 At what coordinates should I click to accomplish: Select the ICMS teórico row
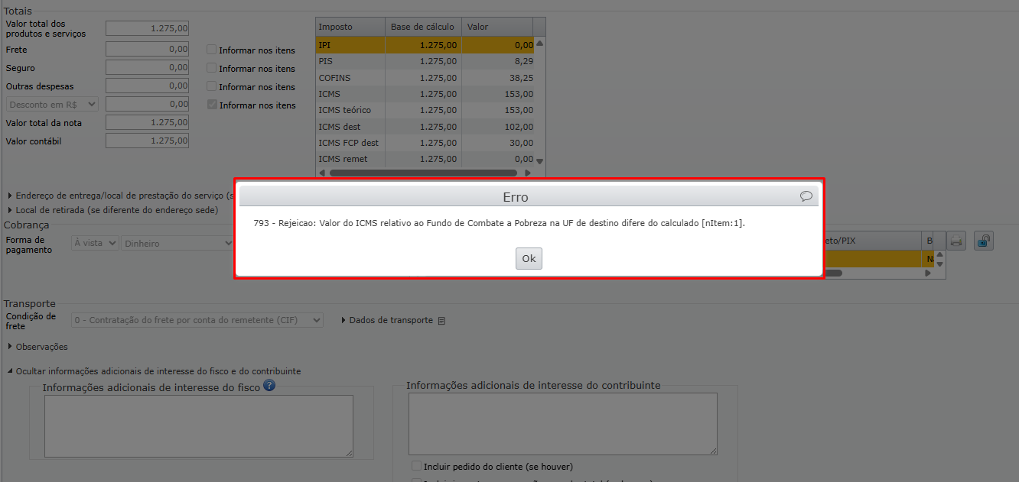[425, 110]
